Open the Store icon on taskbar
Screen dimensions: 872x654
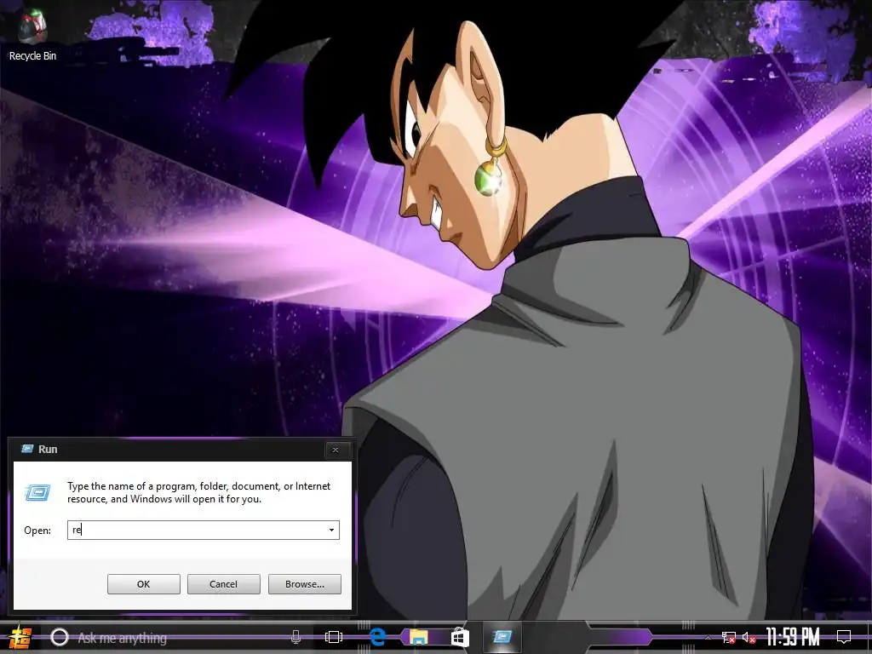pos(460,637)
